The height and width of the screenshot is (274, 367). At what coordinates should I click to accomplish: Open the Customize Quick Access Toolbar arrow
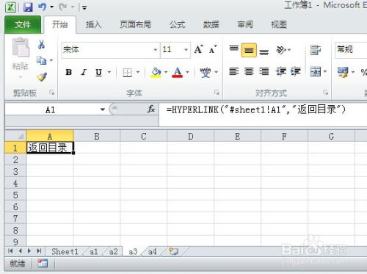84,7
